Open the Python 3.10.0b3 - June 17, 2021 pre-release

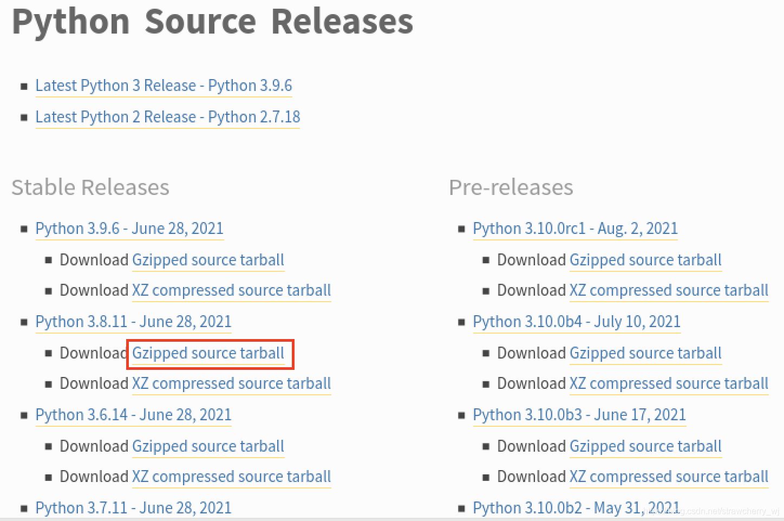pos(579,415)
